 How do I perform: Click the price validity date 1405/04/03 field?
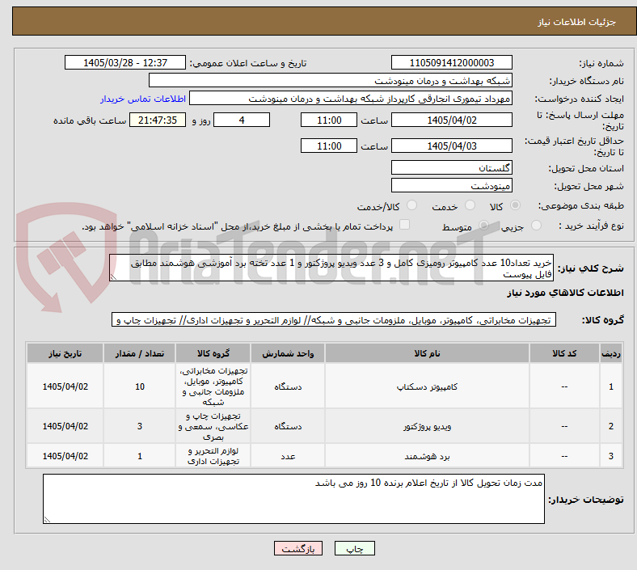[x=451, y=146]
